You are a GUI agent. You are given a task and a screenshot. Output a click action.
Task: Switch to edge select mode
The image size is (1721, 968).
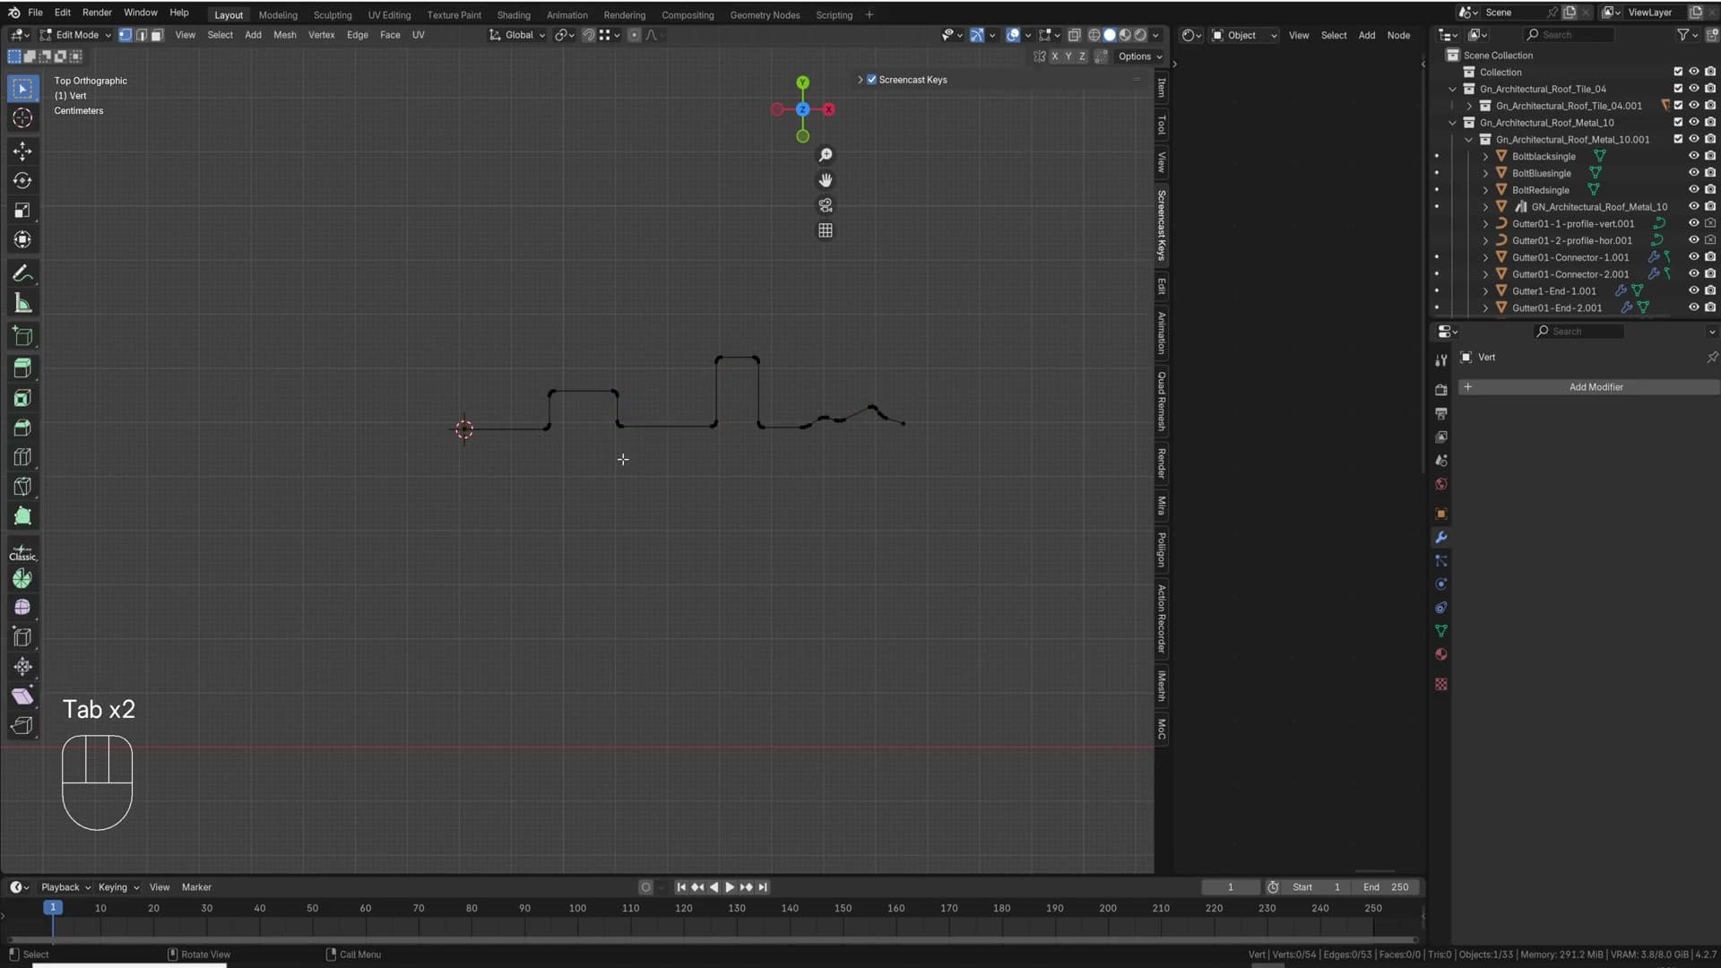[x=142, y=35]
